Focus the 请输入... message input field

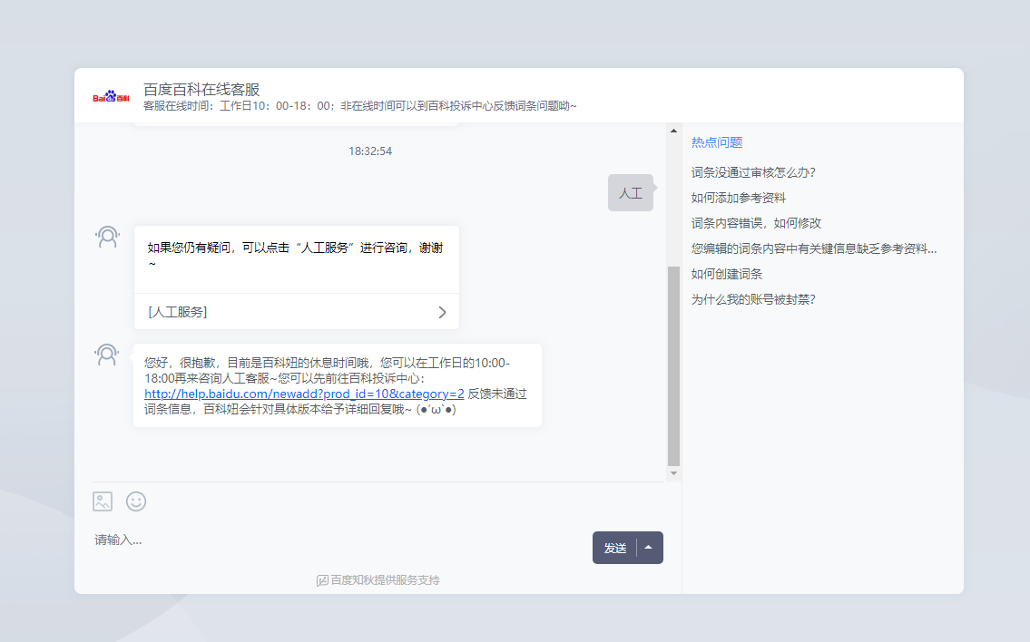[338, 540]
